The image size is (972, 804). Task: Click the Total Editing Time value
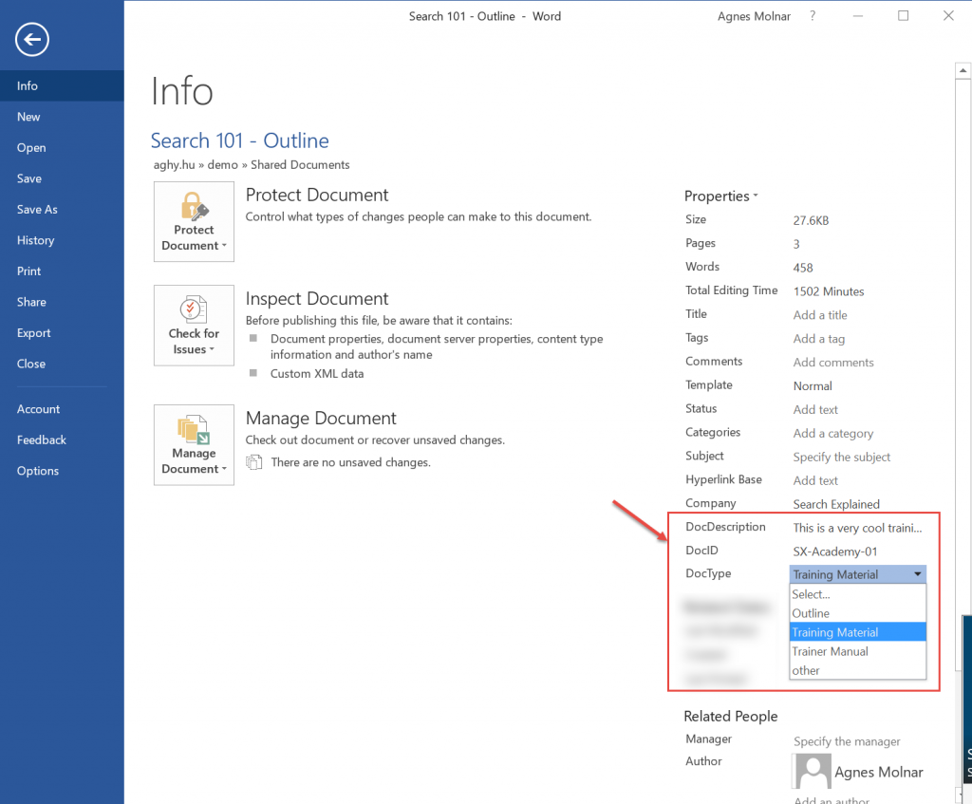(x=828, y=291)
